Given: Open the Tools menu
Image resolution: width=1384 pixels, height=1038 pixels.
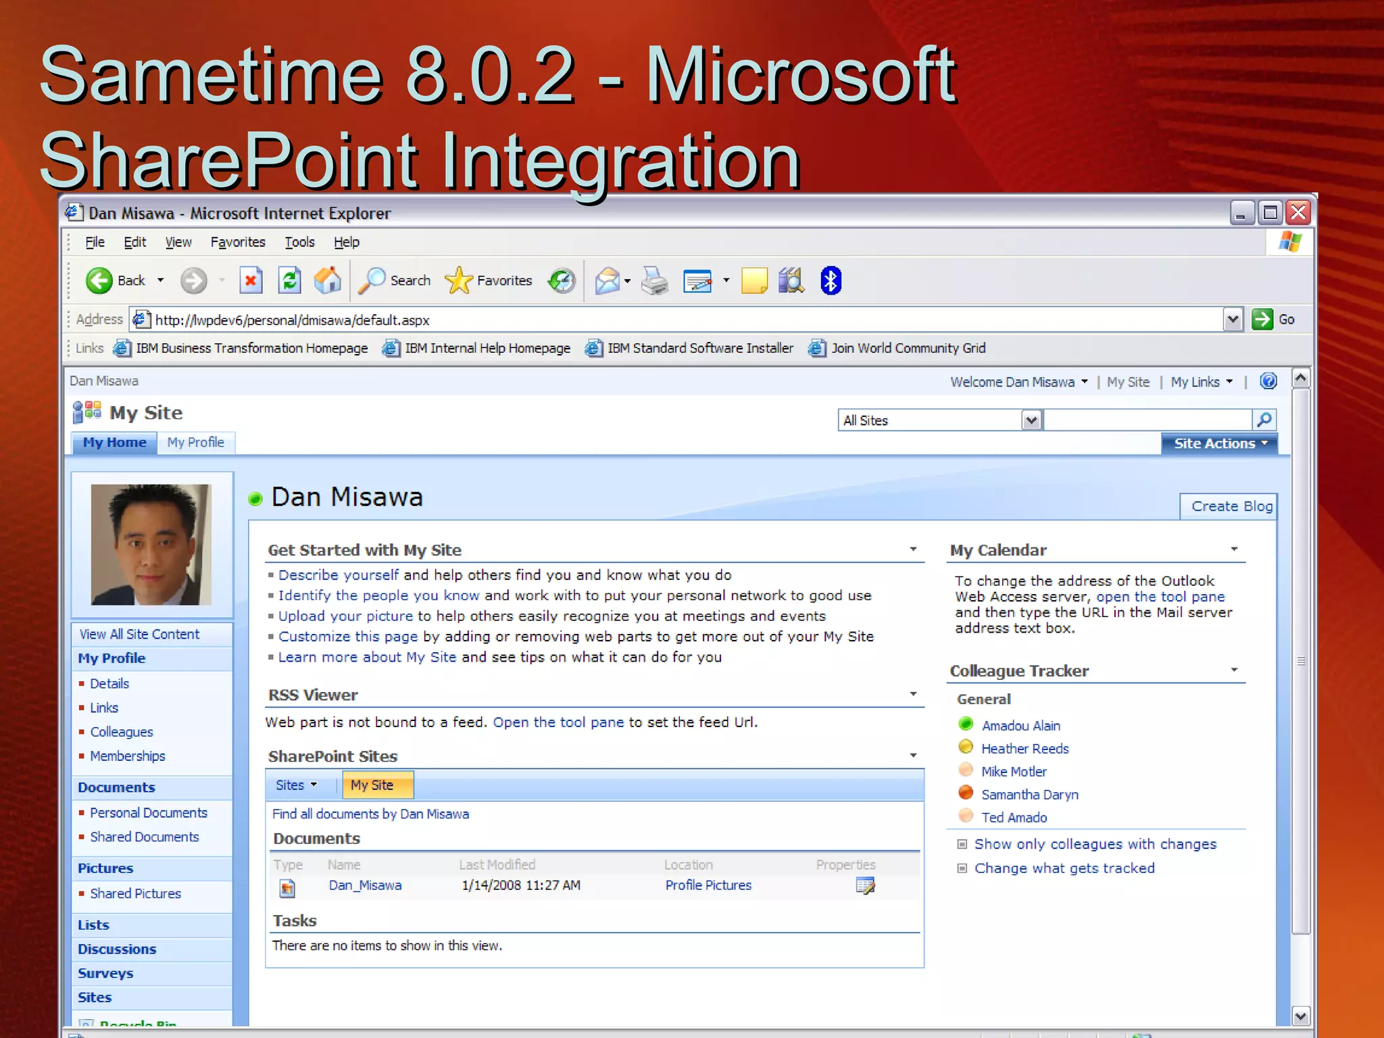Looking at the screenshot, I should tap(299, 242).
